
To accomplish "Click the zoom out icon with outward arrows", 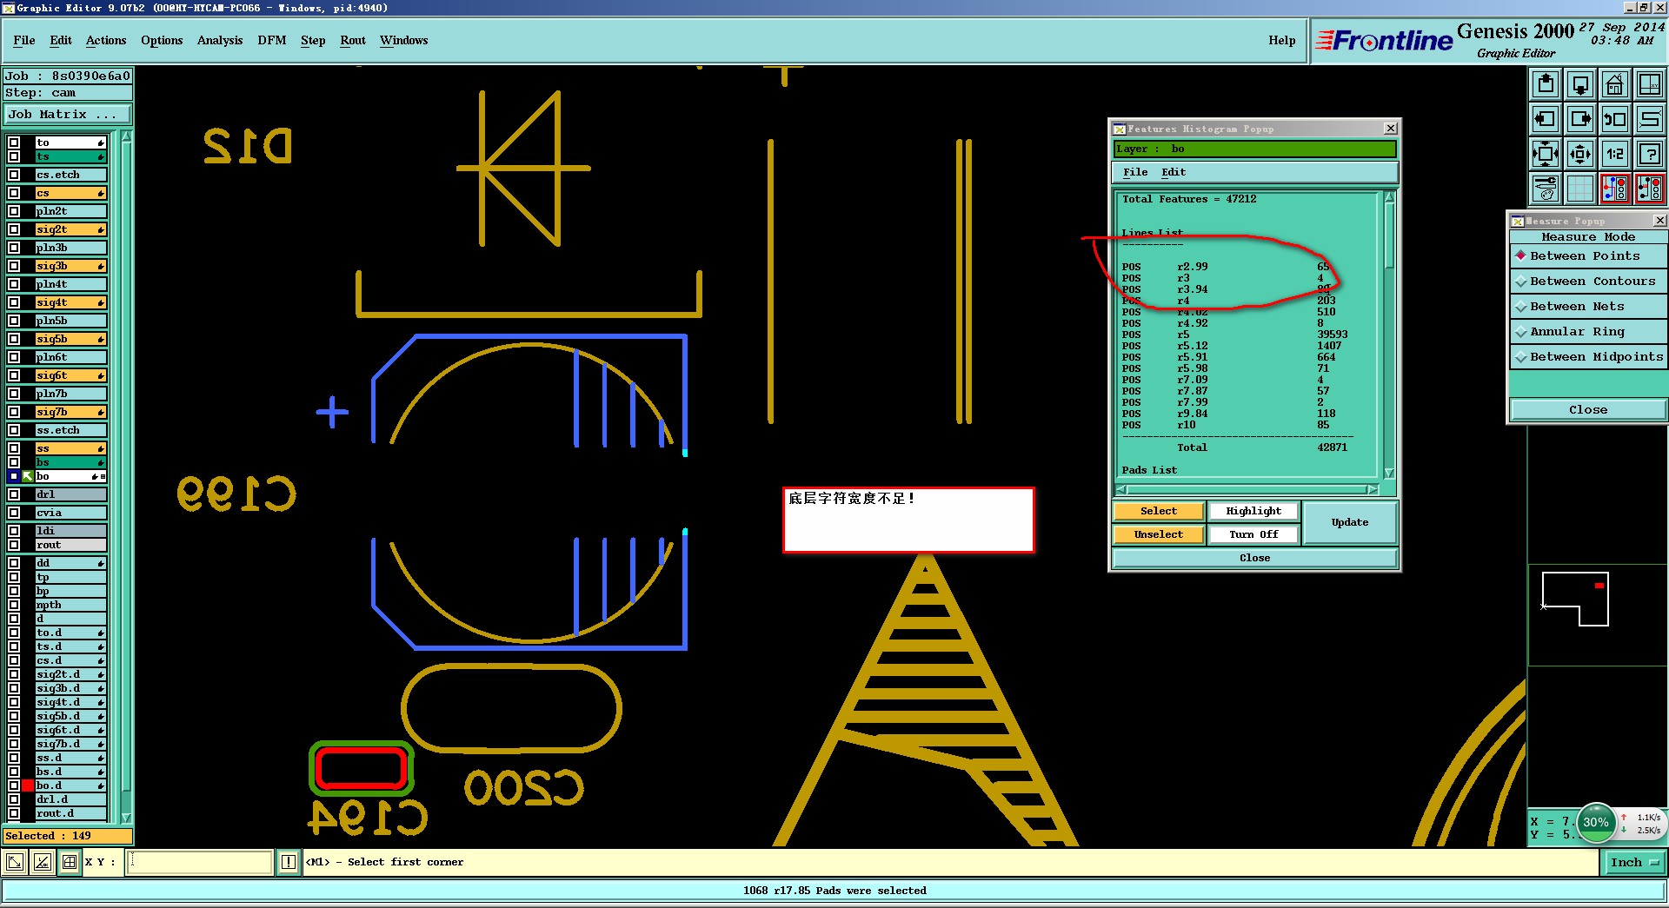I will point(1580,154).
